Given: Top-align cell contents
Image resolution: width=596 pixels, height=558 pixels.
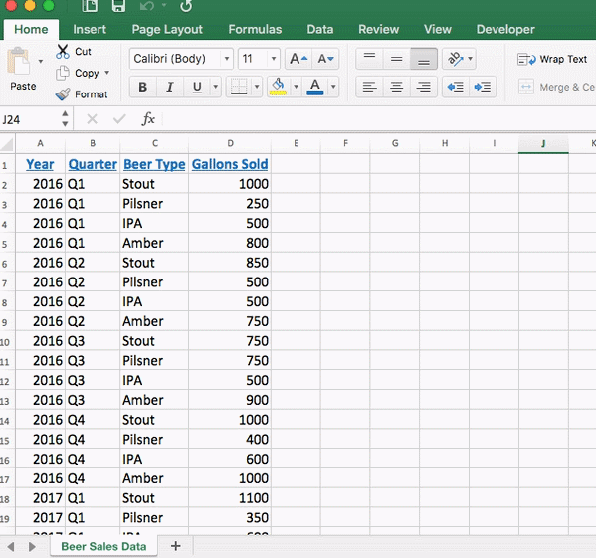Looking at the screenshot, I should coord(369,59).
